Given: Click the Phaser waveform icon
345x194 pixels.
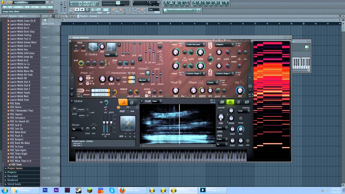Looking at the screenshot, I should click(x=201, y=82).
